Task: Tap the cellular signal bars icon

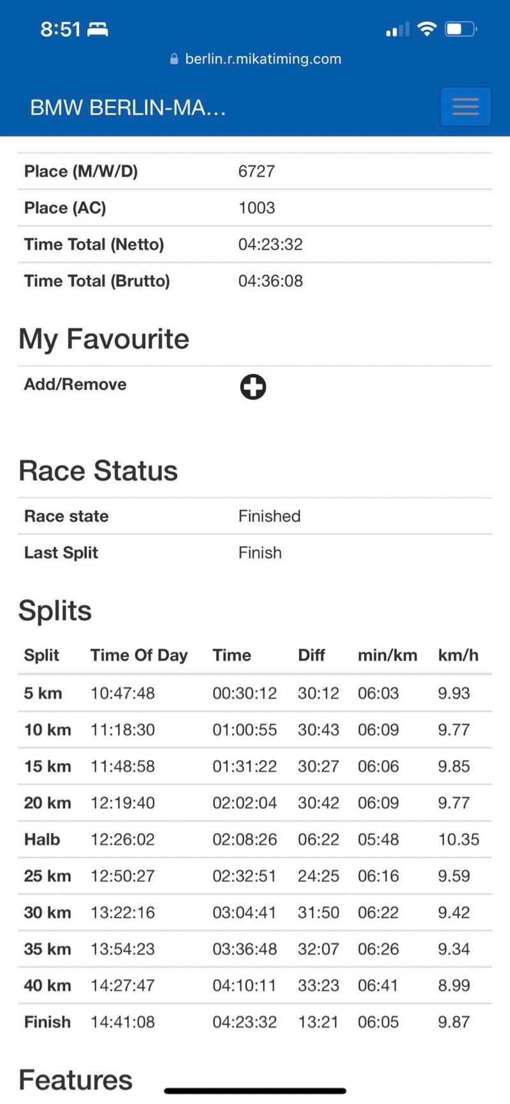Action: coord(397,29)
